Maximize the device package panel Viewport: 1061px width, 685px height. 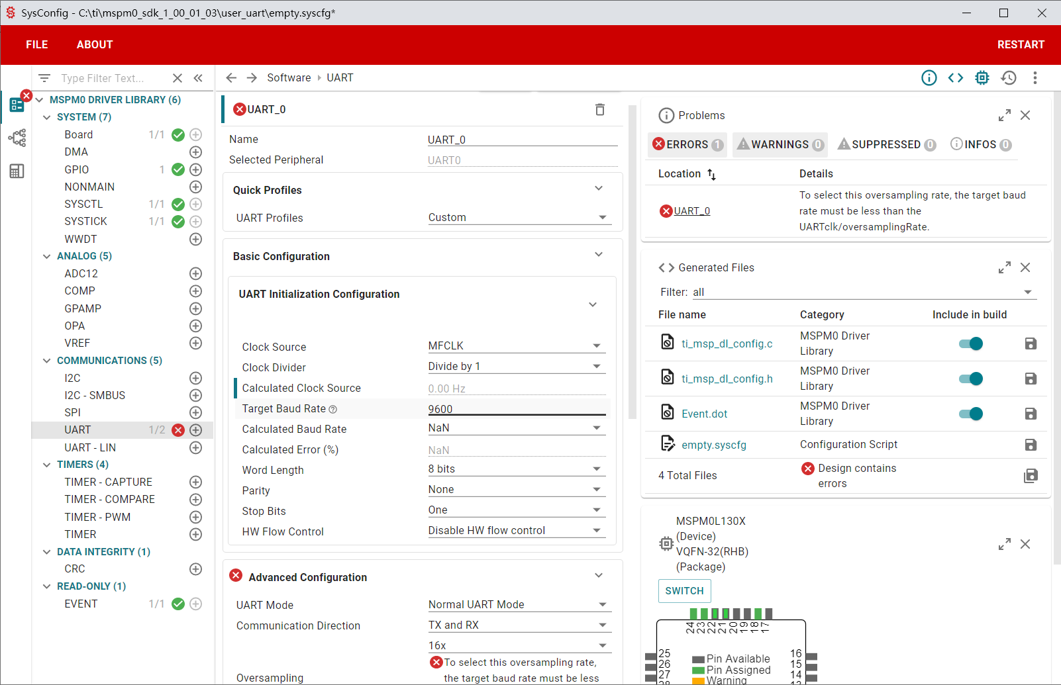[1005, 544]
